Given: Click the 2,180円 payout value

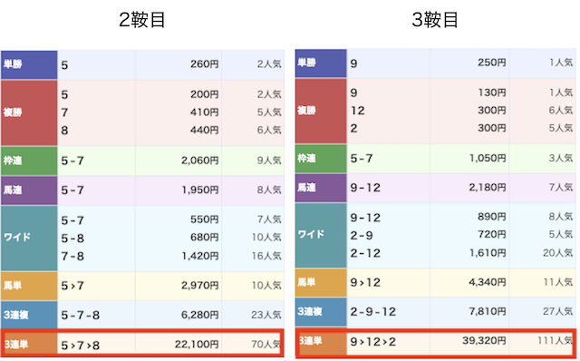Looking at the screenshot, I should click(488, 188).
